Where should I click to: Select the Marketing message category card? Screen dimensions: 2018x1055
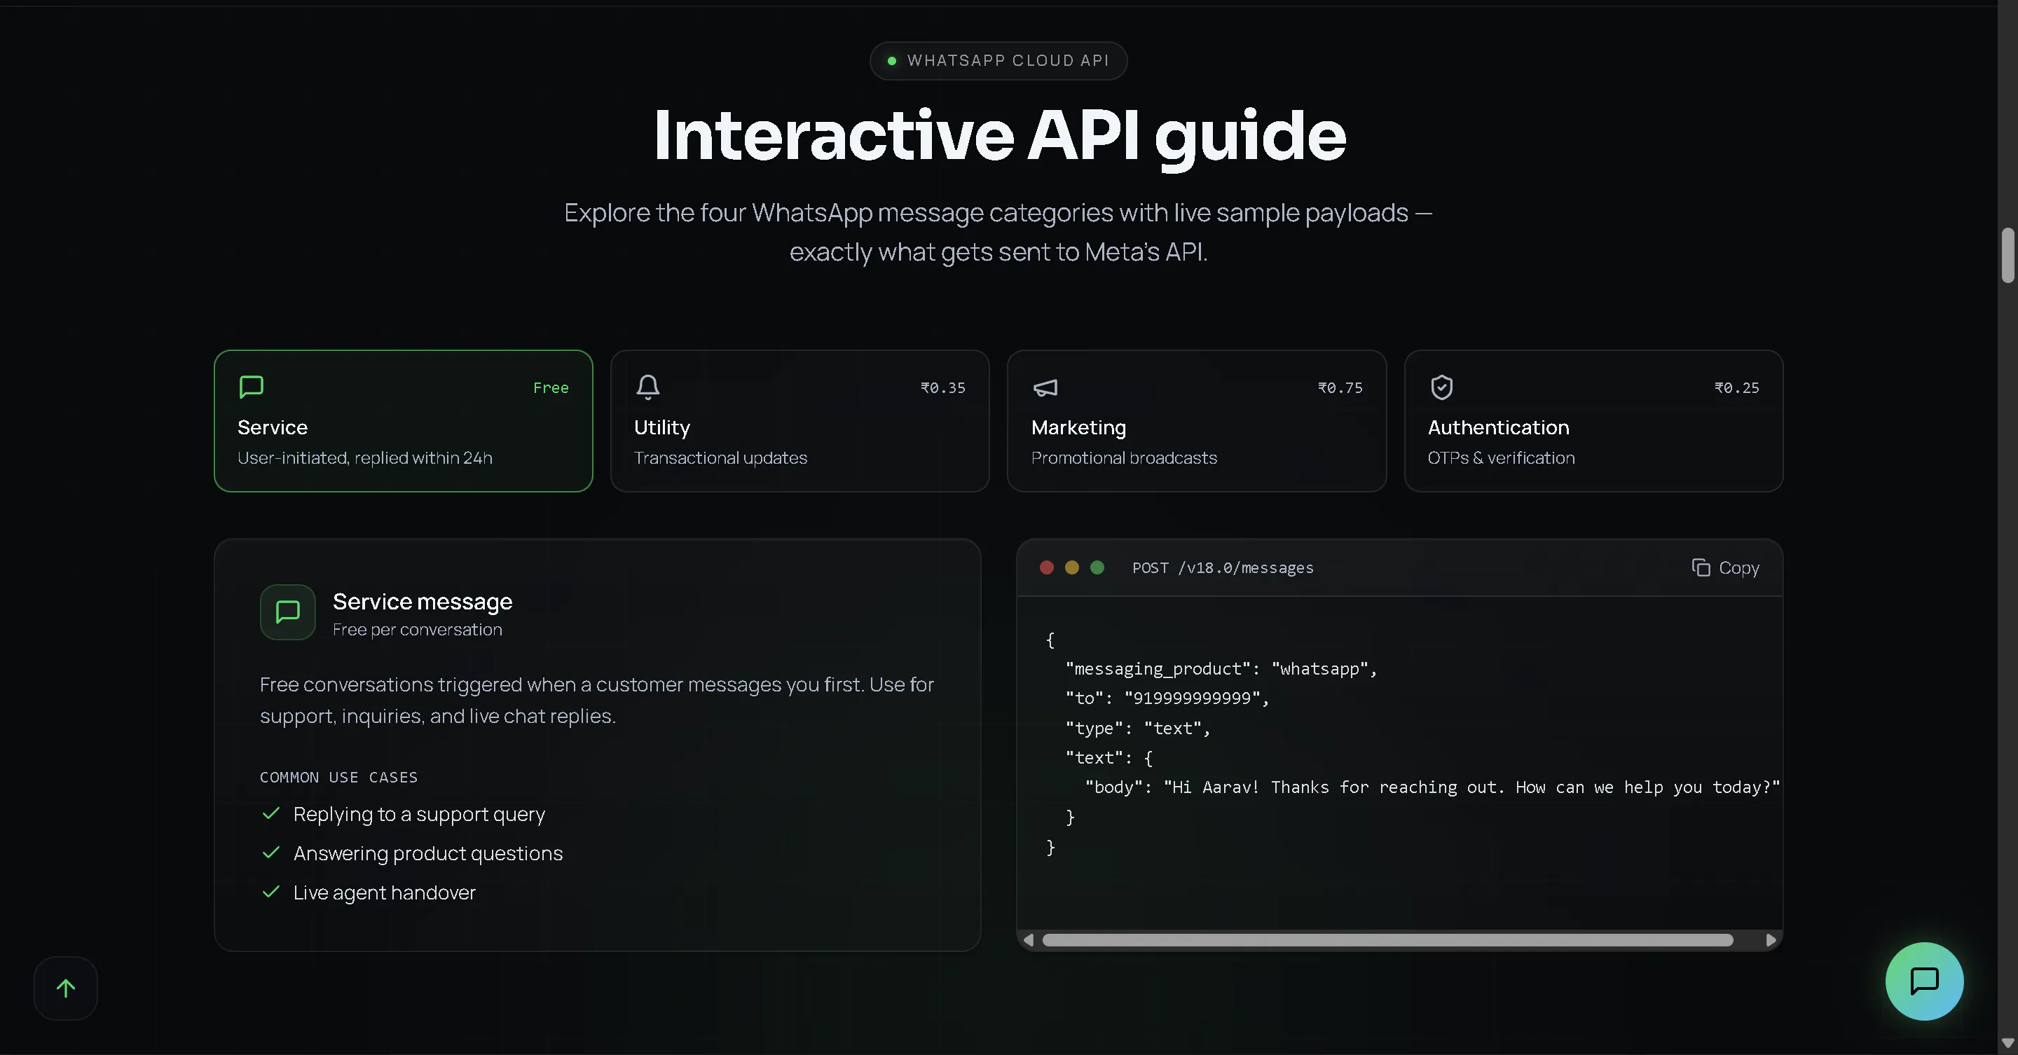pyautogui.click(x=1196, y=420)
